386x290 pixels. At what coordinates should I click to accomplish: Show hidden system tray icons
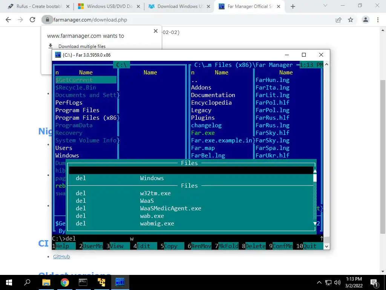coord(319,282)
